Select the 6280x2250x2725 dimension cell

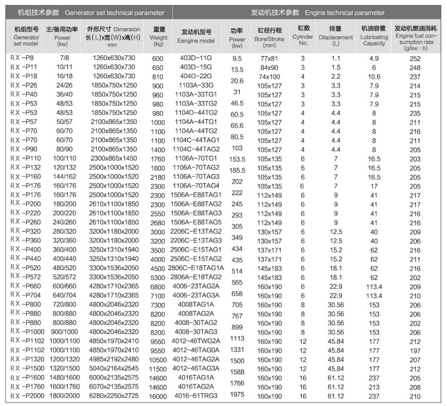[114, 395]
